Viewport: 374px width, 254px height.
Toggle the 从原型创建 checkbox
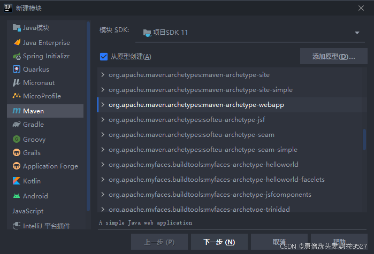tap(104, 57)
